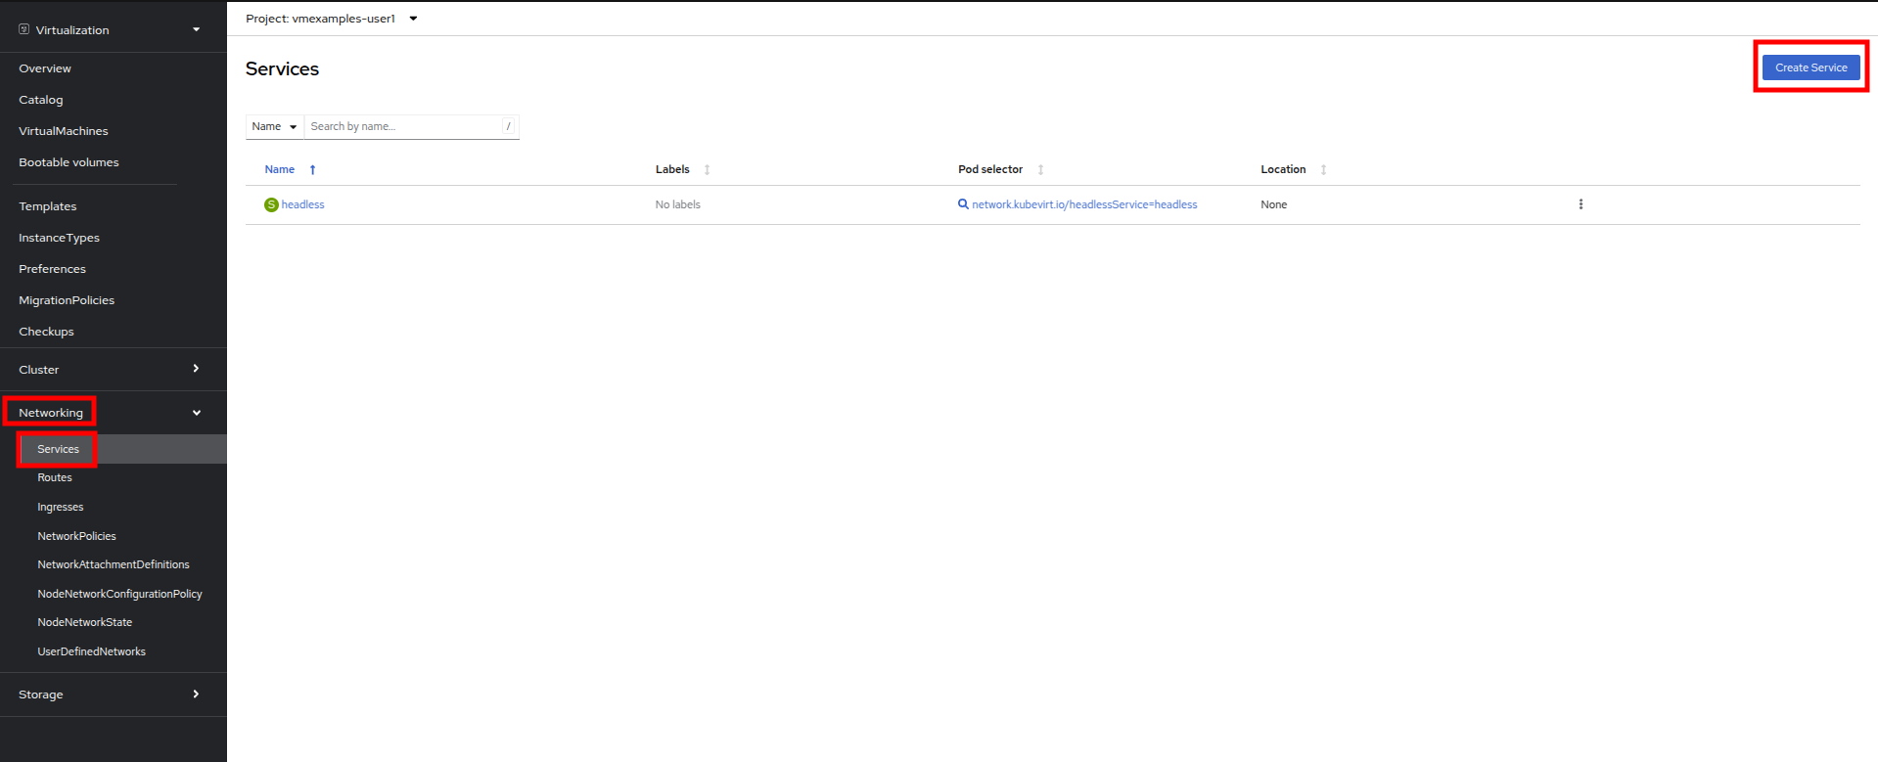Open the headless service link

click(302, 204)
